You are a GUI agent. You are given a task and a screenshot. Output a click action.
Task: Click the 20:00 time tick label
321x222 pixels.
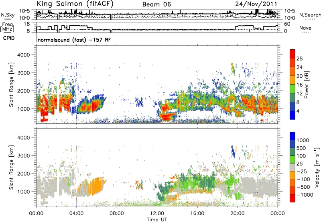[x=238, y=214]
